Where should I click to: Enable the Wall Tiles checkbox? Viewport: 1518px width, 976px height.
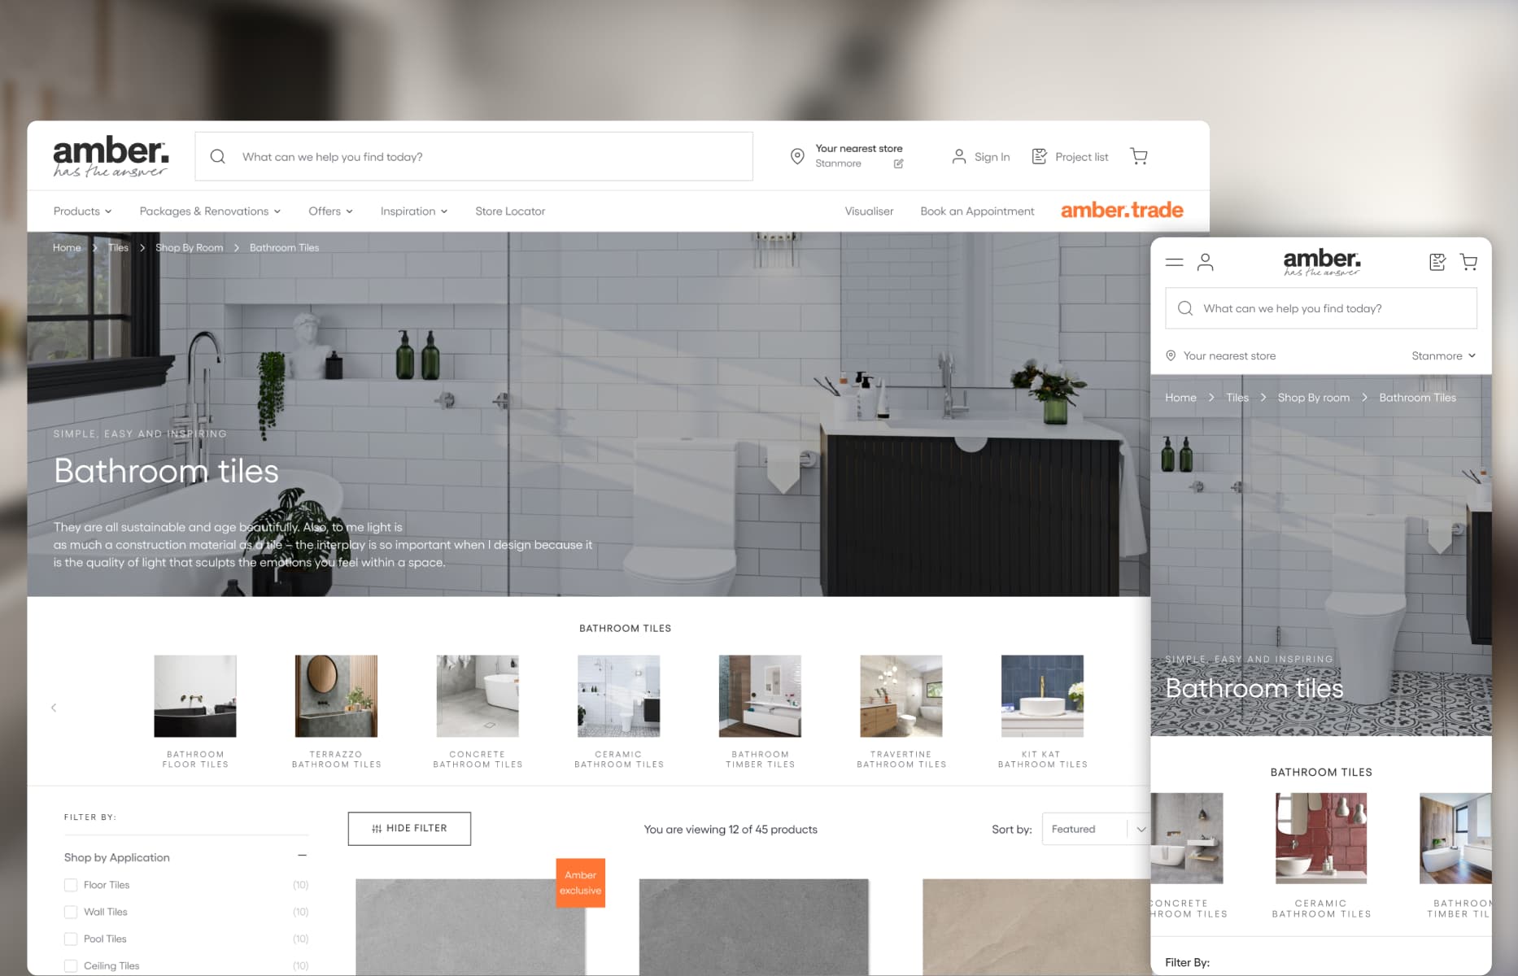coord(71,912)
